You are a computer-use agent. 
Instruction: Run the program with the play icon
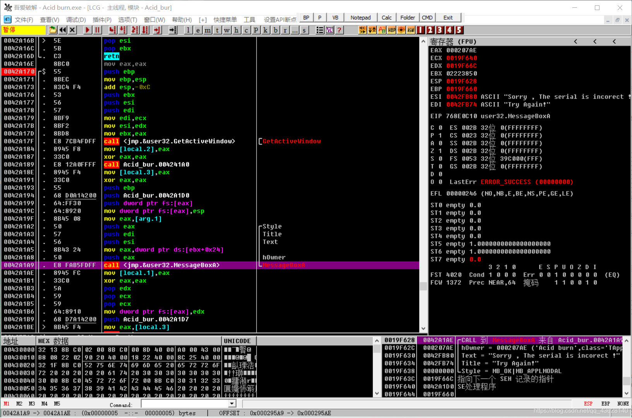click(x=87, y=30)
